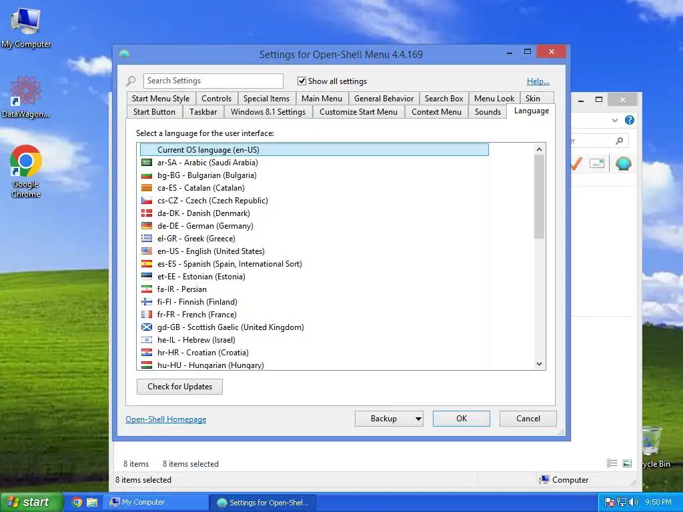The image size is (683, 512).
Task: Click the language list scroll up arrow
Action: pos(539,149)
